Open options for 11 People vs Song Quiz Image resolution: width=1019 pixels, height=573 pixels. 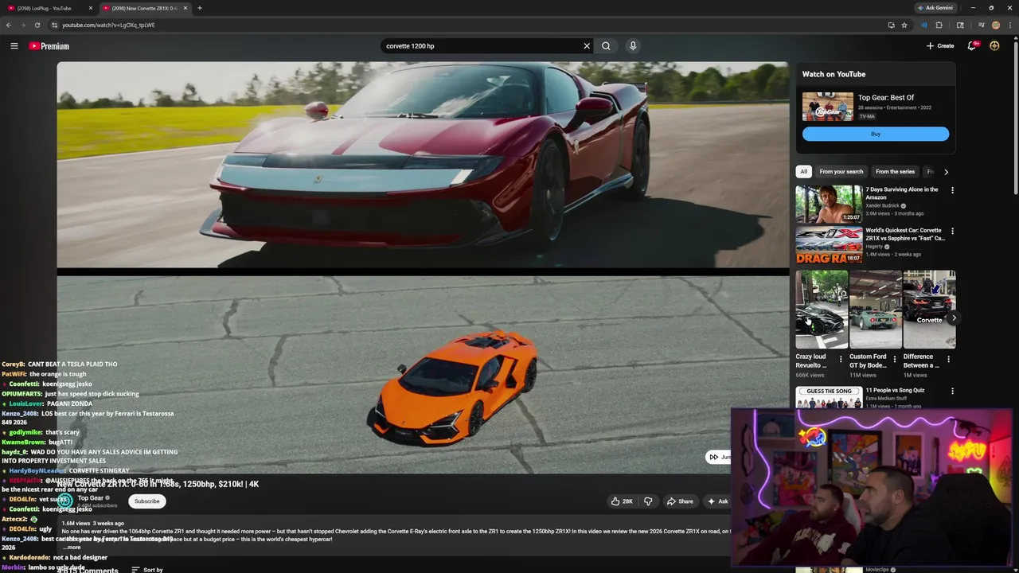(x=952, y=392)
